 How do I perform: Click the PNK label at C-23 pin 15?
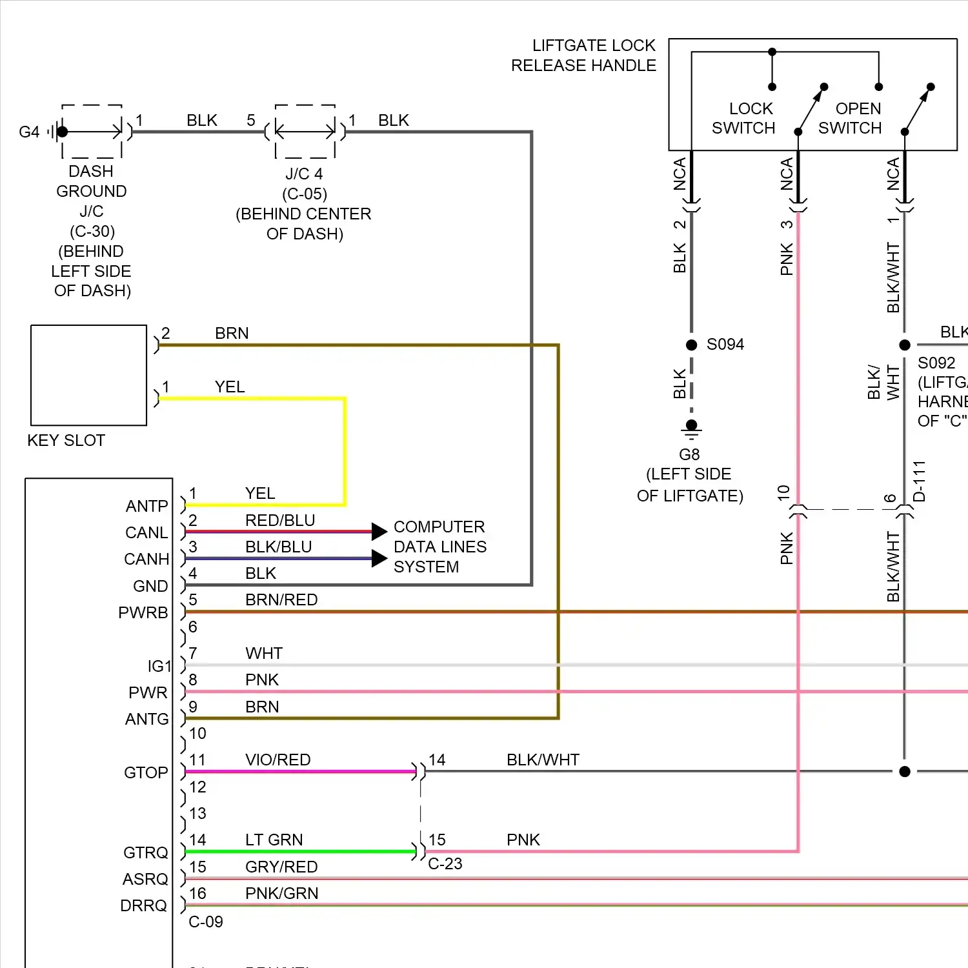coord(523,840)
